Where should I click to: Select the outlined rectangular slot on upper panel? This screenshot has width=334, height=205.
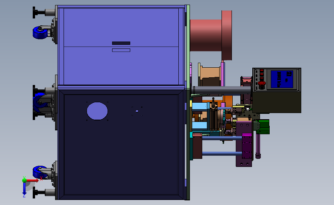tap(121, 50)
